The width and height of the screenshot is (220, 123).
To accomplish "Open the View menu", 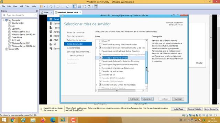I will tap(15, 6).
